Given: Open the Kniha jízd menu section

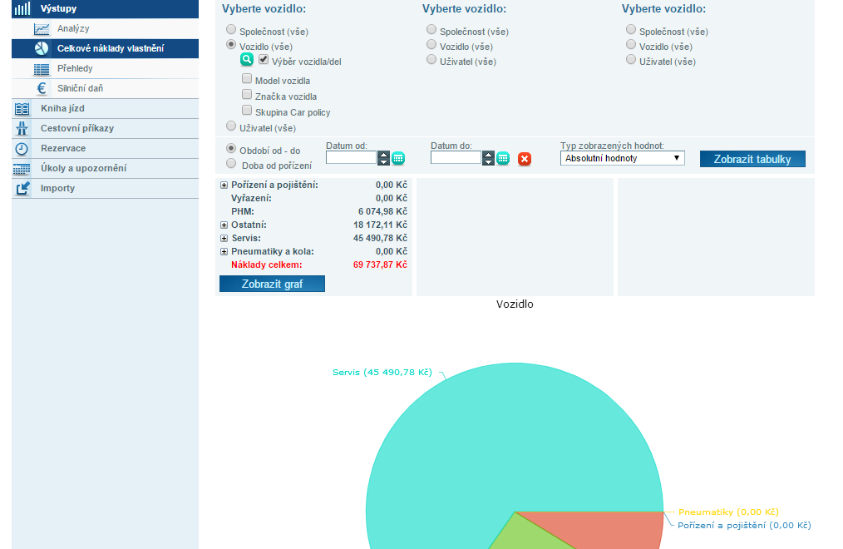Looking at the screenshot, I should 62,108.
